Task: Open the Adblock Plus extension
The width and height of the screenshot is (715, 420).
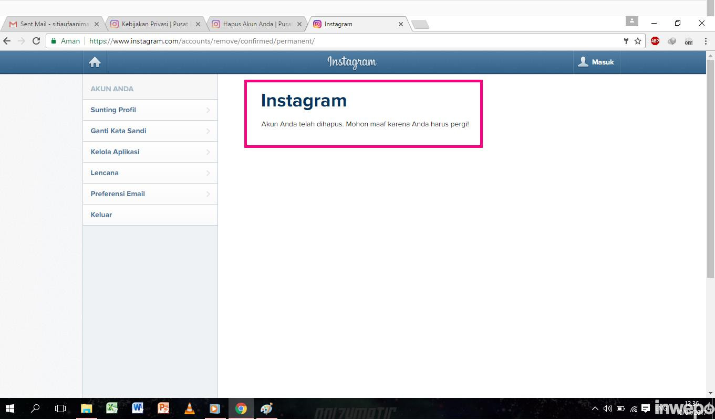Action: coord(655,41)
